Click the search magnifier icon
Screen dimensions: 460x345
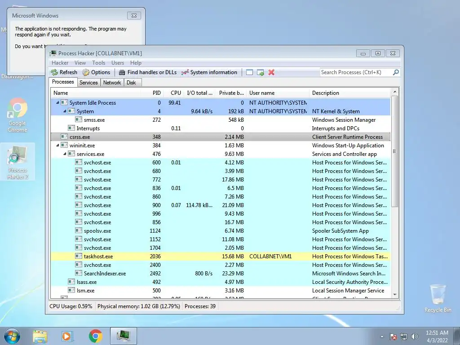[396, 72]
